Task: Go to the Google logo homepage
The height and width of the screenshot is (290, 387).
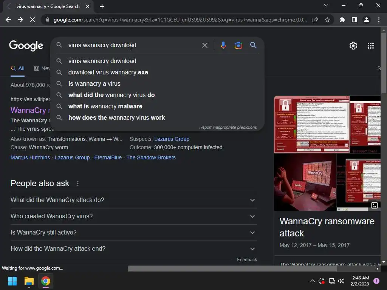Action: click(26, 46)
